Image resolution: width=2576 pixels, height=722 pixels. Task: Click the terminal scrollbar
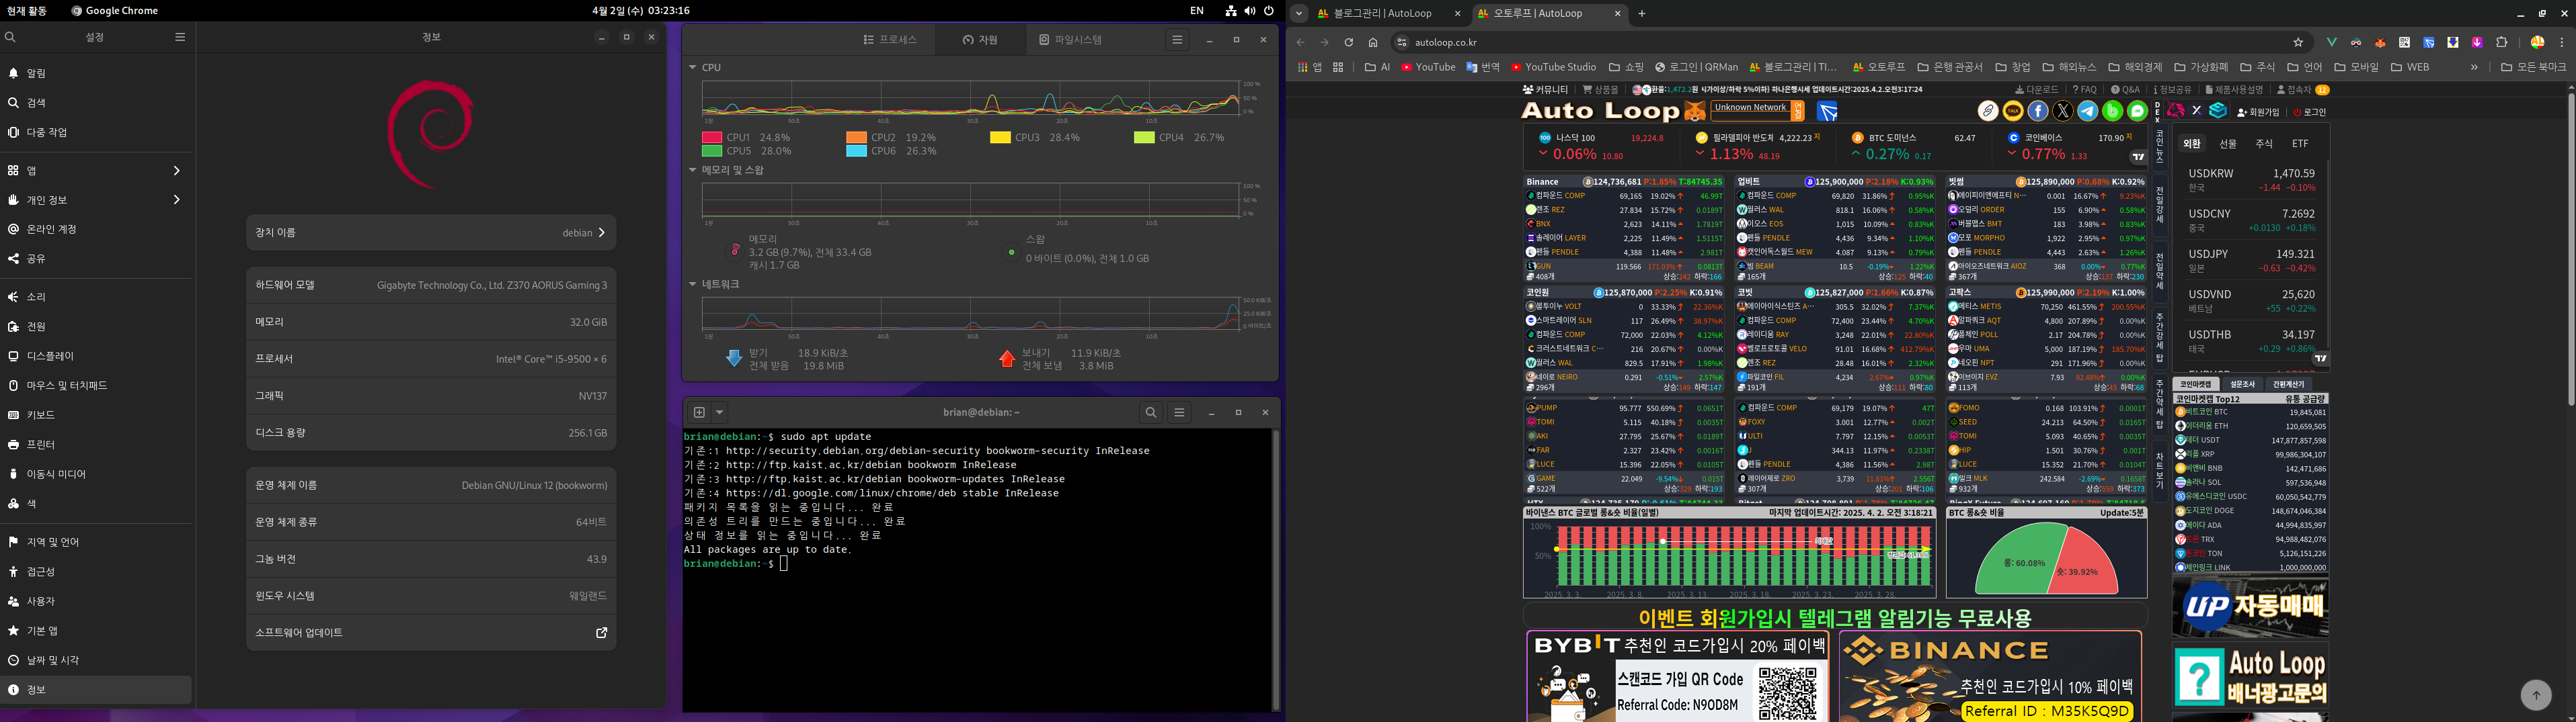click(1275, 570)
